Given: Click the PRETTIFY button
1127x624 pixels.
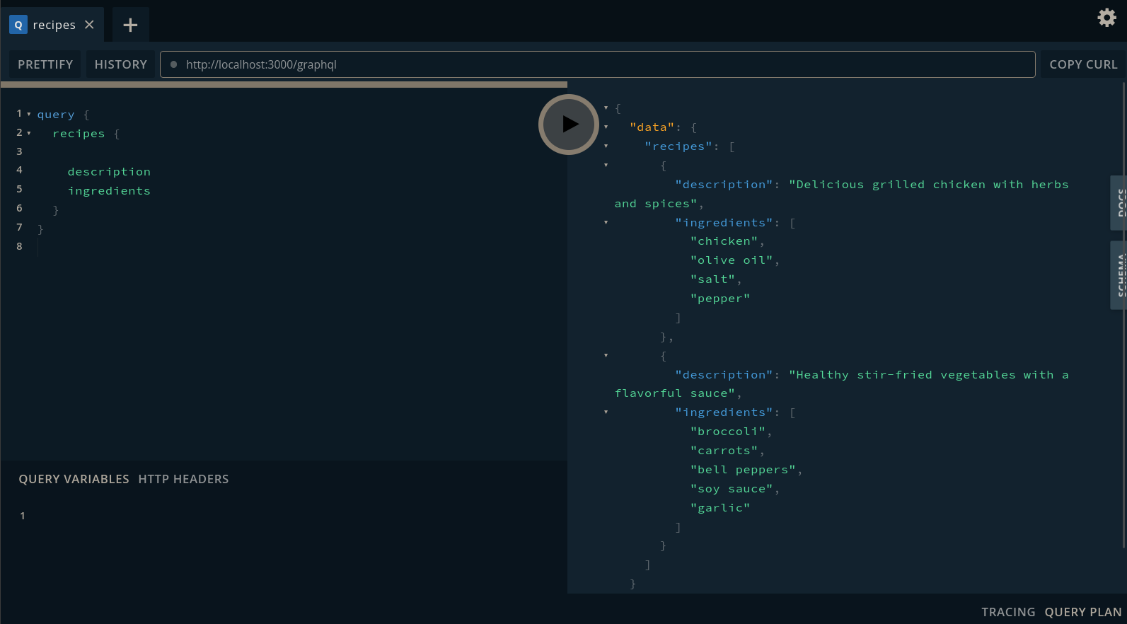Looking at the screenshot, I should point(45,64).
